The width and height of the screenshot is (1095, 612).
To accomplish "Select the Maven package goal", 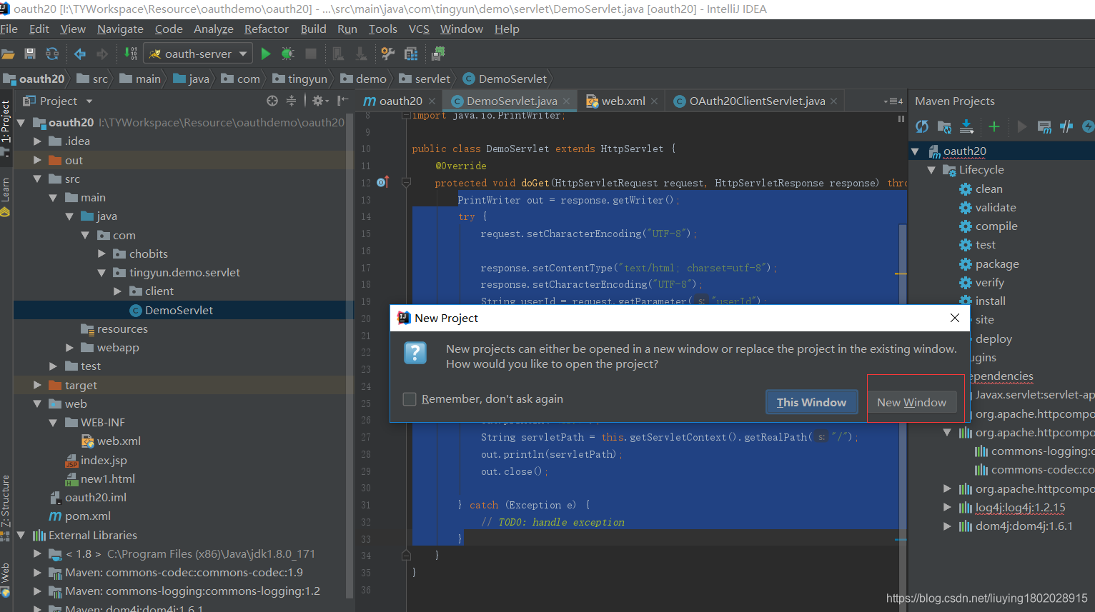I will pos(997,264).
